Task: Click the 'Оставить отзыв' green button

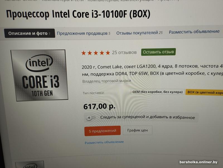Action: 158,52
